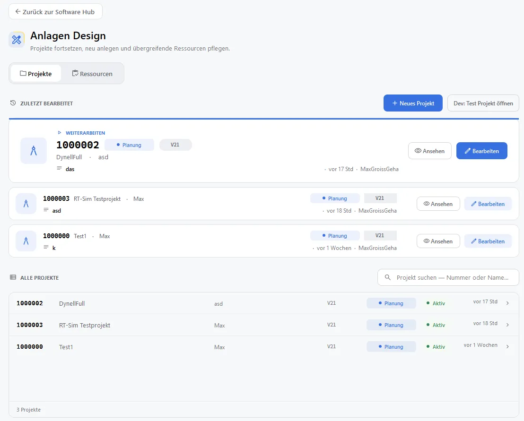Click Aktiv status in the Test1 table row

tap(436, 346)
